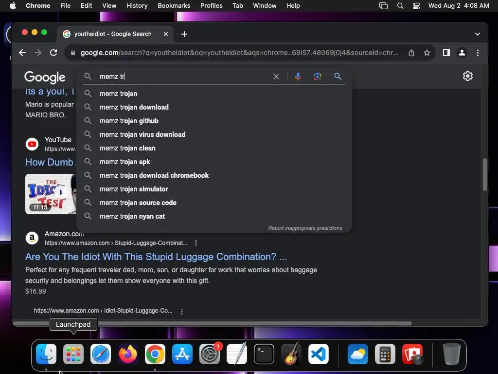Pick 'memz trojan source code' suggestion
The width and height of the screenshot is (498, 374).
coord(214,203)
